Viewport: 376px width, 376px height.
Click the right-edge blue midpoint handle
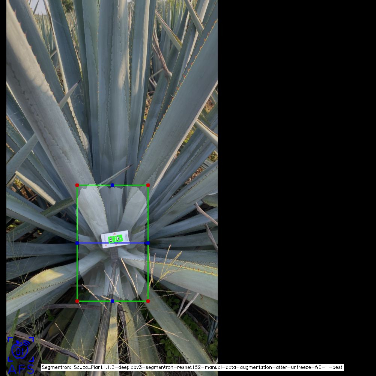148,243
